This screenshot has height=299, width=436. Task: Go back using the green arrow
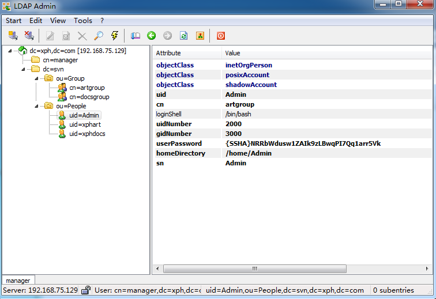click(x=152, y=36)
